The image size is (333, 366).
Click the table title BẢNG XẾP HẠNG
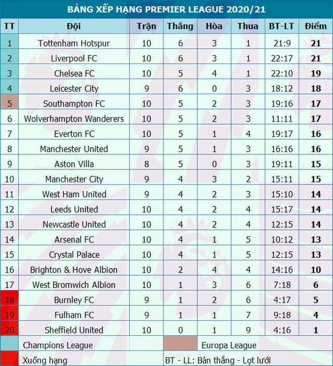(166, 9)
